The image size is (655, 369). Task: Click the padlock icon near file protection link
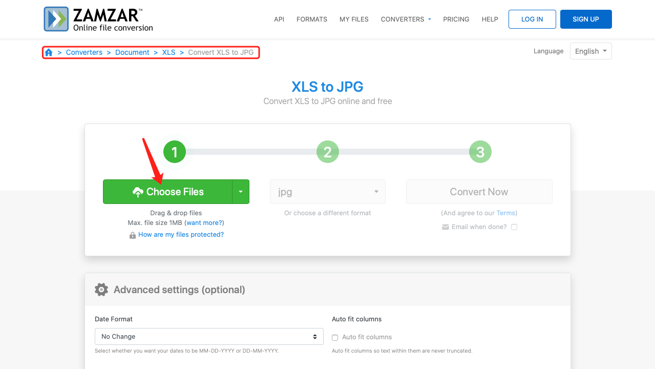pos(132,234)
